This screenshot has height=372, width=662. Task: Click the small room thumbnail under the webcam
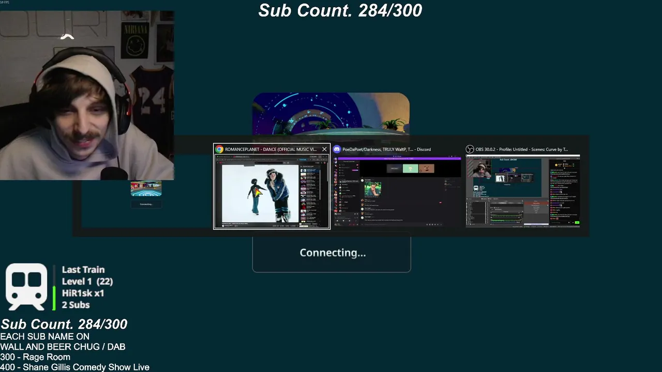click(146, 189)
